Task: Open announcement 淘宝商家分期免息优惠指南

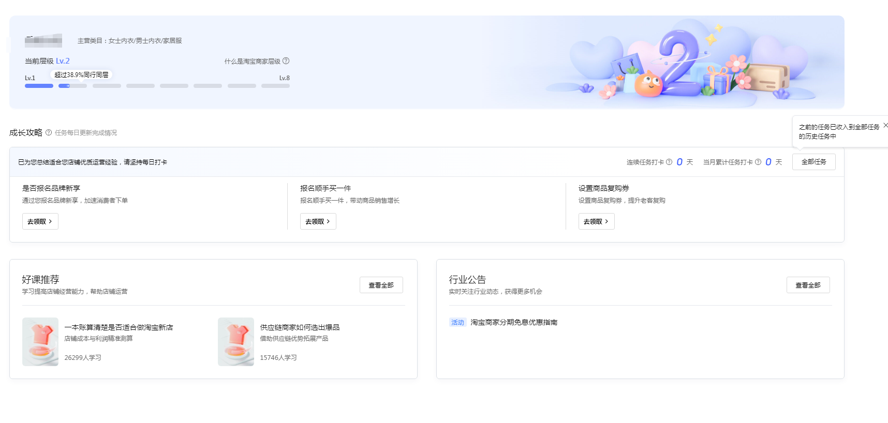Action: click(x=514, y=322)
